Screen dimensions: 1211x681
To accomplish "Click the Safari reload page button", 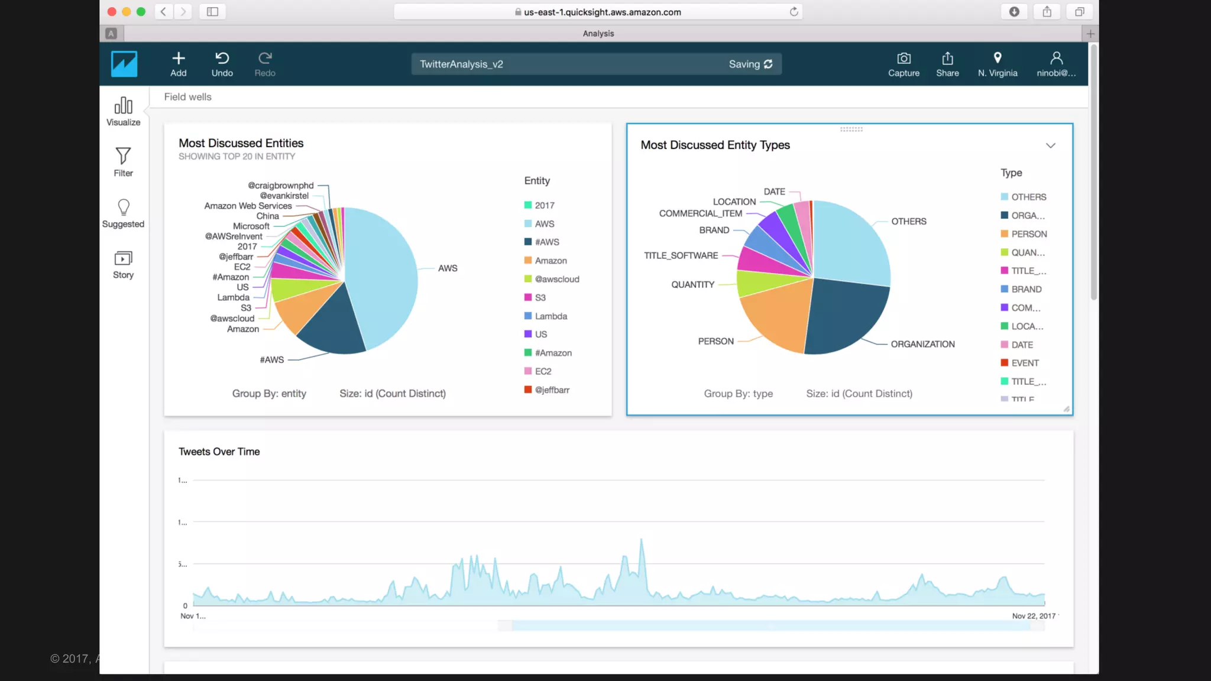I will tap(794, 12).
